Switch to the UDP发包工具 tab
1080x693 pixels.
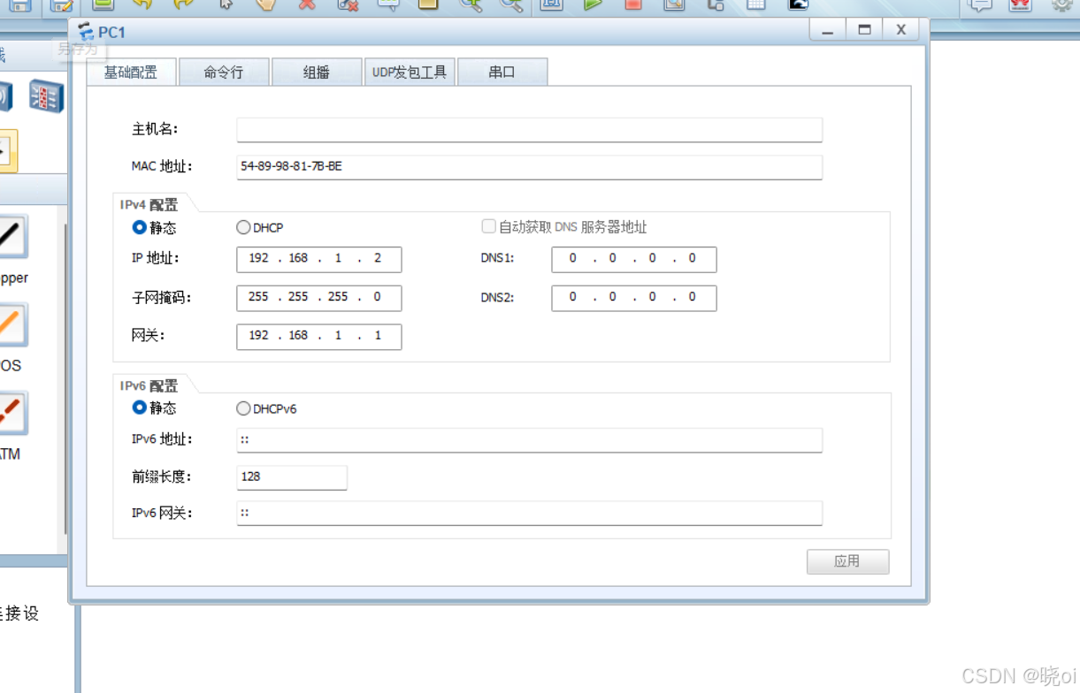[x=410, y=72]
